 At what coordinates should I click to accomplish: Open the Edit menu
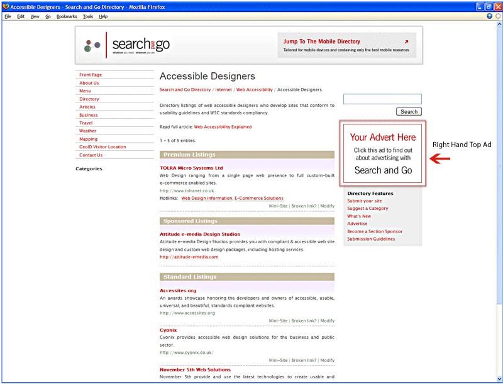click(21, 16)
